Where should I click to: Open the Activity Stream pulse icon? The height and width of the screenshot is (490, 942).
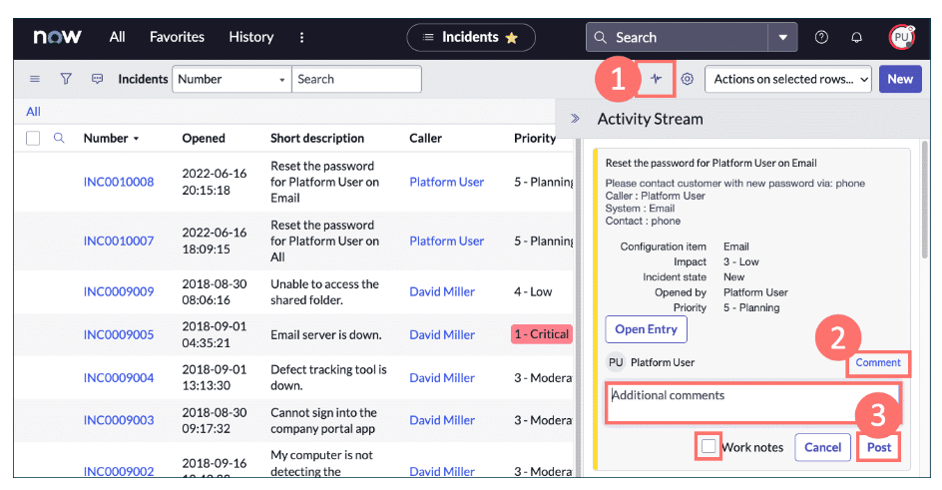click(x=657, y=79)
